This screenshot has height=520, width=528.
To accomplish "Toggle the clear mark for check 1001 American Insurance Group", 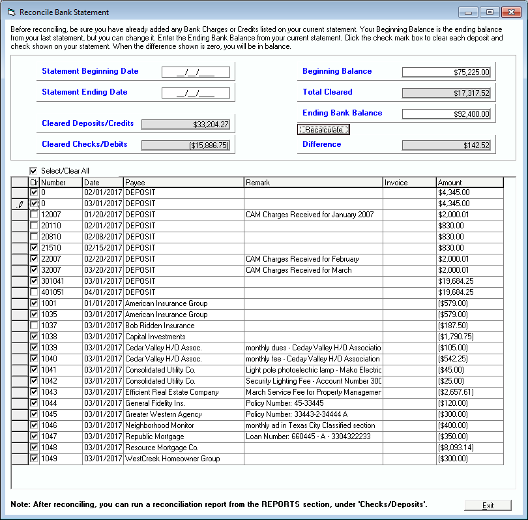I will 35,303.
